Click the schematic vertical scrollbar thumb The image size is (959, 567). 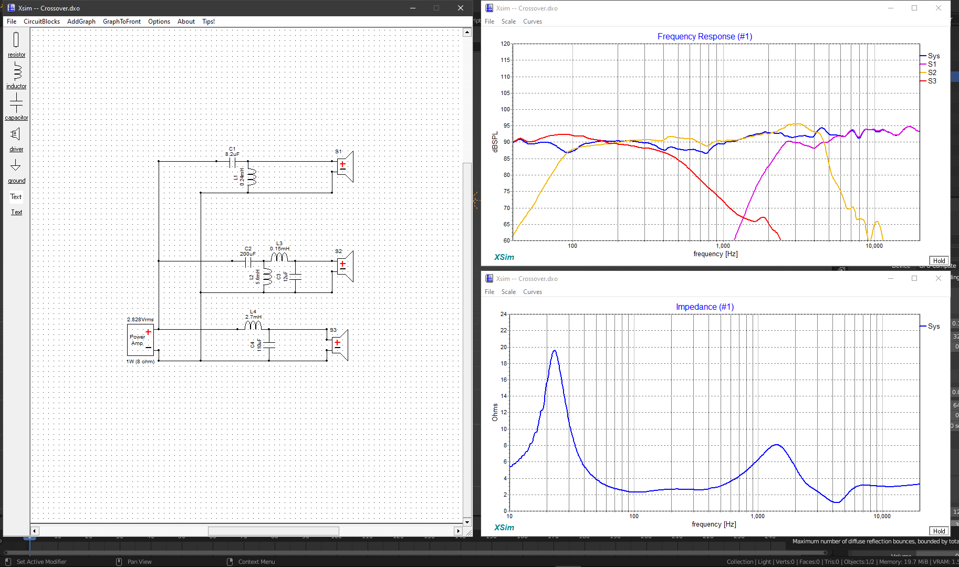point(467,339)
